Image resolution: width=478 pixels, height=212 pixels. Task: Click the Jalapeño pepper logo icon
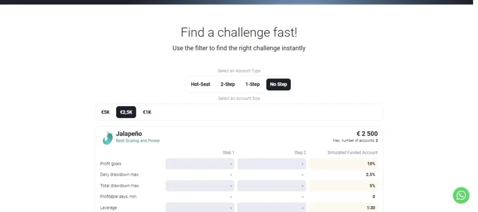pyautogui.click(x=108, y=138)
